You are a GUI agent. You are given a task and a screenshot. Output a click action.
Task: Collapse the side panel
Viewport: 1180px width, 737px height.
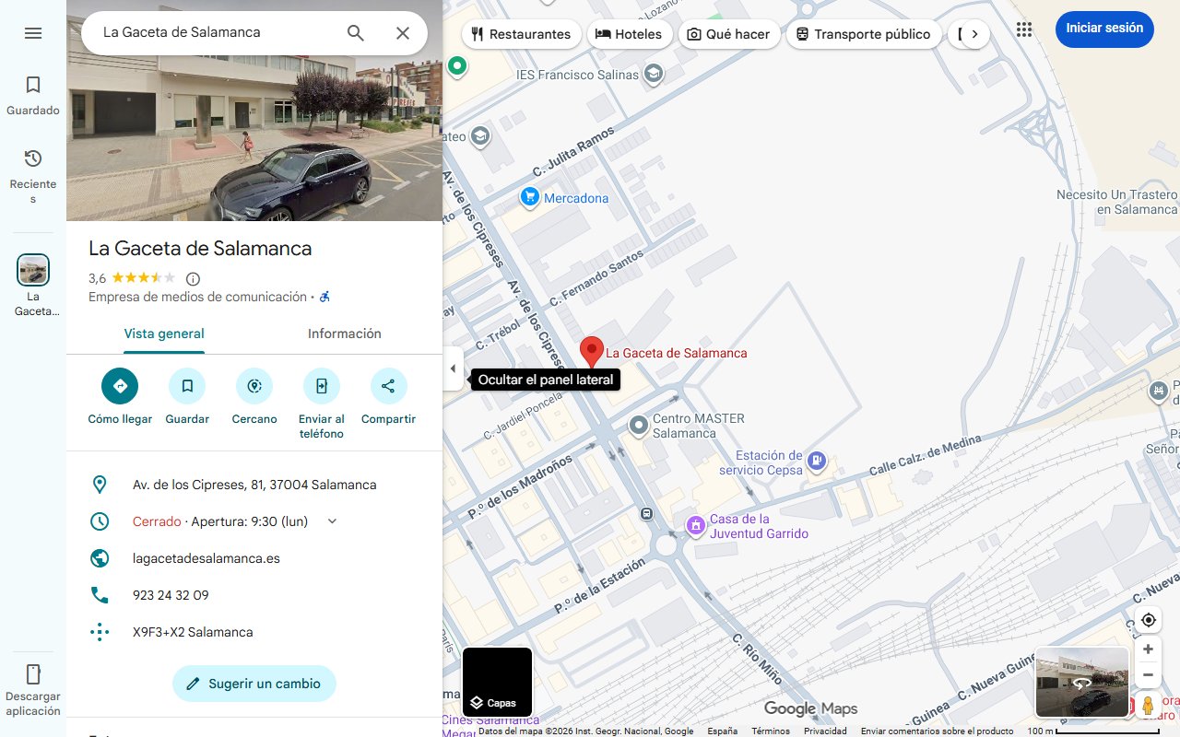(x=453, y=368)
